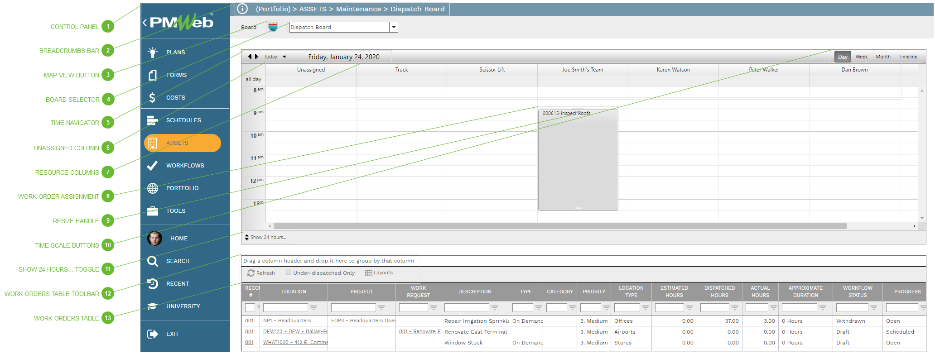935x354 pixels.
Task: Open the Dispatch Board selector dropdown
Action: pos(394,27)
